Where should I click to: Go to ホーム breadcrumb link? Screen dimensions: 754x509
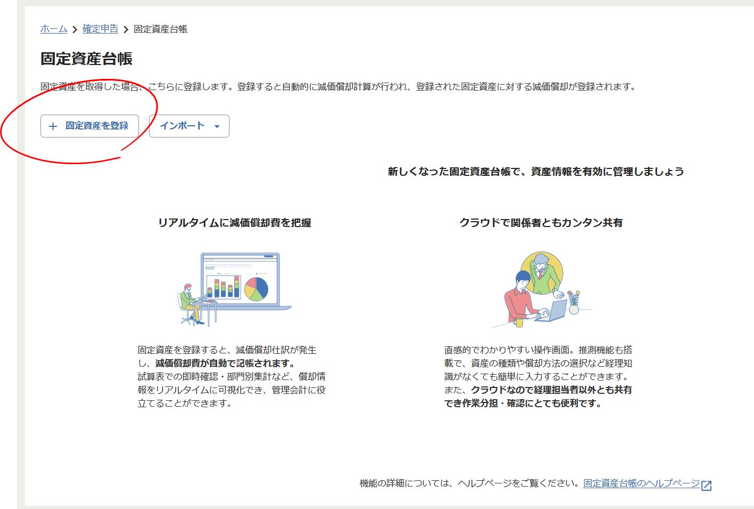[x=54, y=29]
